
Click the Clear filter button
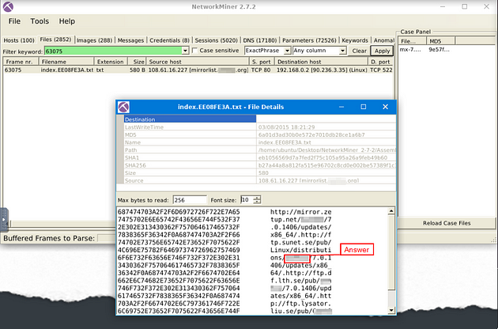tap(359, 51)
